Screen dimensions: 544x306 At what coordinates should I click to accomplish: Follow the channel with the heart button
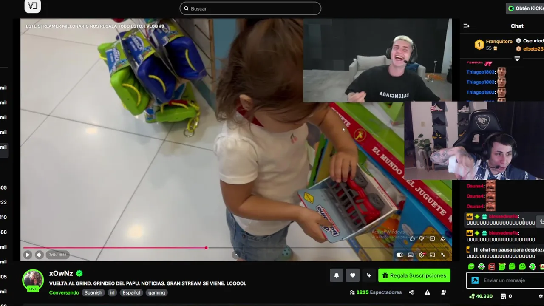tap(353, 275)
